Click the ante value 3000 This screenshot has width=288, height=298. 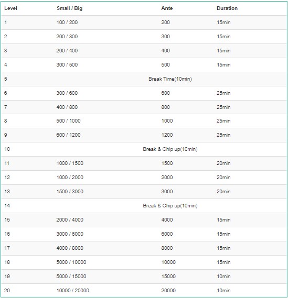[x=167, y=192]
